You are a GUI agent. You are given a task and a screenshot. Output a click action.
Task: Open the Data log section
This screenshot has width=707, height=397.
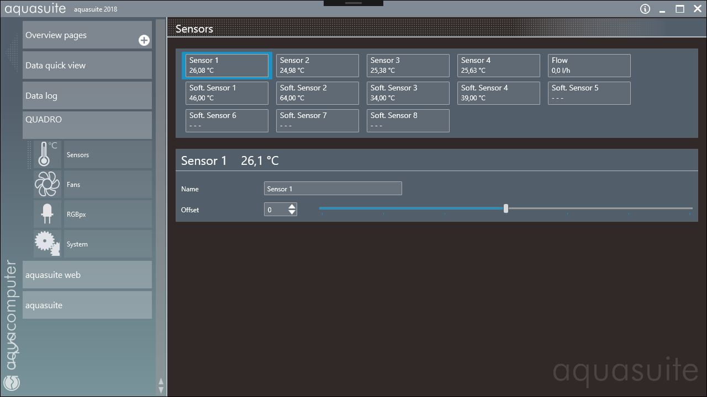click(x=87, y=95)
